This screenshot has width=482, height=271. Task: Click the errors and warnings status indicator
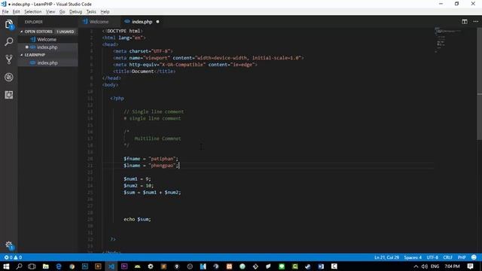click(x=13, y=257)
